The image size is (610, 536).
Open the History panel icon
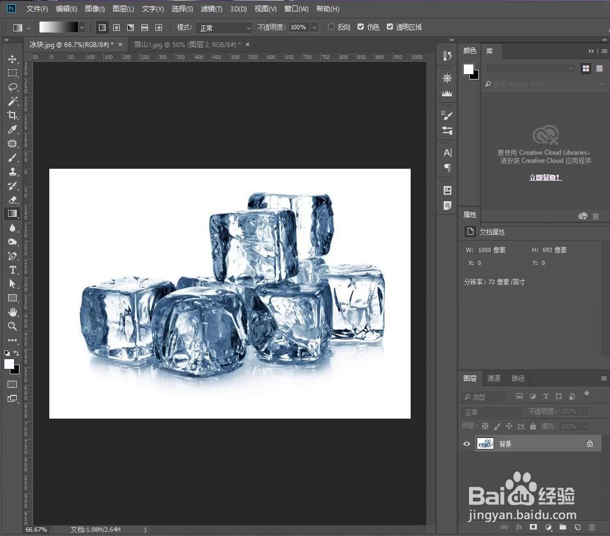(x=447, y=56)
